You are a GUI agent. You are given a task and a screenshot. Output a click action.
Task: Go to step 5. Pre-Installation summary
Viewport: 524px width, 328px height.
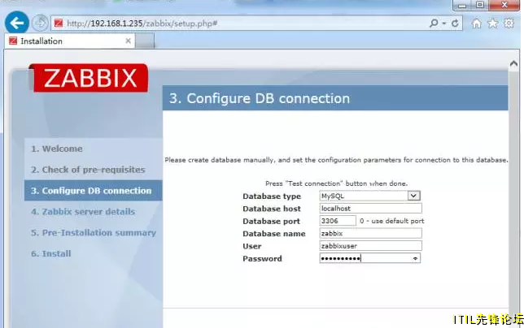(94, 233)
